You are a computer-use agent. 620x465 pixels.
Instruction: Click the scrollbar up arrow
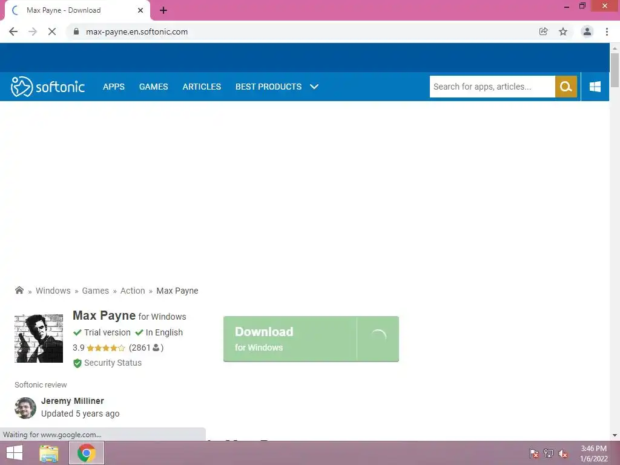click(615, 48)
